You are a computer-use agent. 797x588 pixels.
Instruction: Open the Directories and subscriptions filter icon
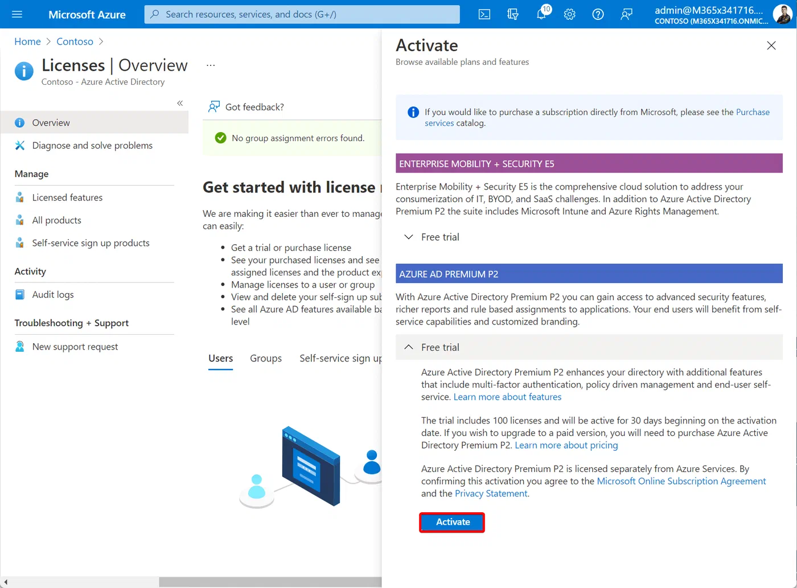(x=513, y=14)
